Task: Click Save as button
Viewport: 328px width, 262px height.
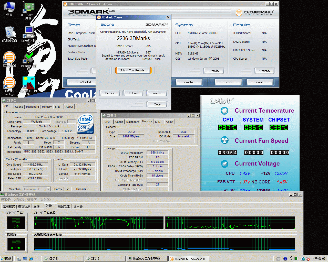Action: pyautogui.click(x=157, y=93)
